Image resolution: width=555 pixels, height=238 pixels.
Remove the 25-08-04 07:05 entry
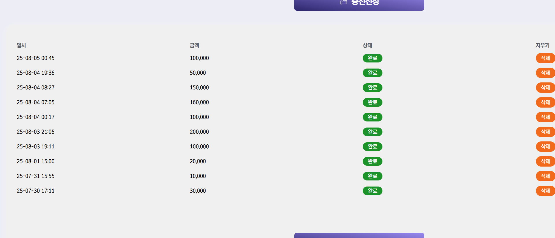tap(545, 102)
